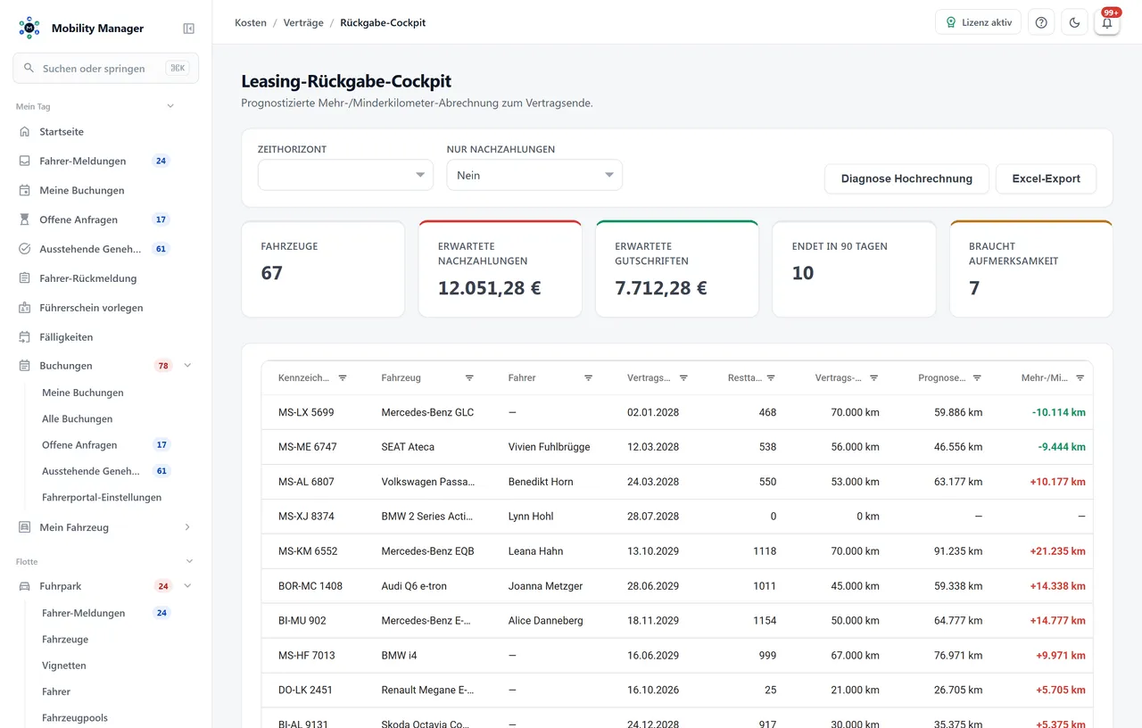Screen dimensions: 1142x728
Task: Select the Audi Q6 e-tron cell
Action: [414, 586]
